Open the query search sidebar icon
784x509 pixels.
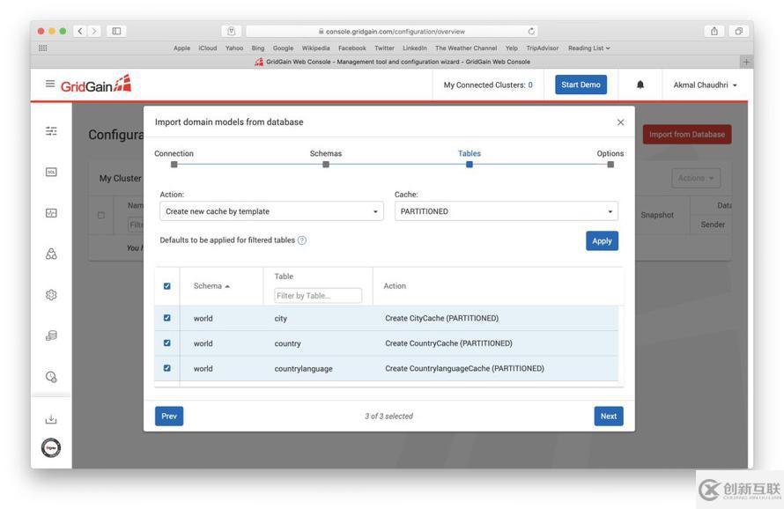point(51,377)
